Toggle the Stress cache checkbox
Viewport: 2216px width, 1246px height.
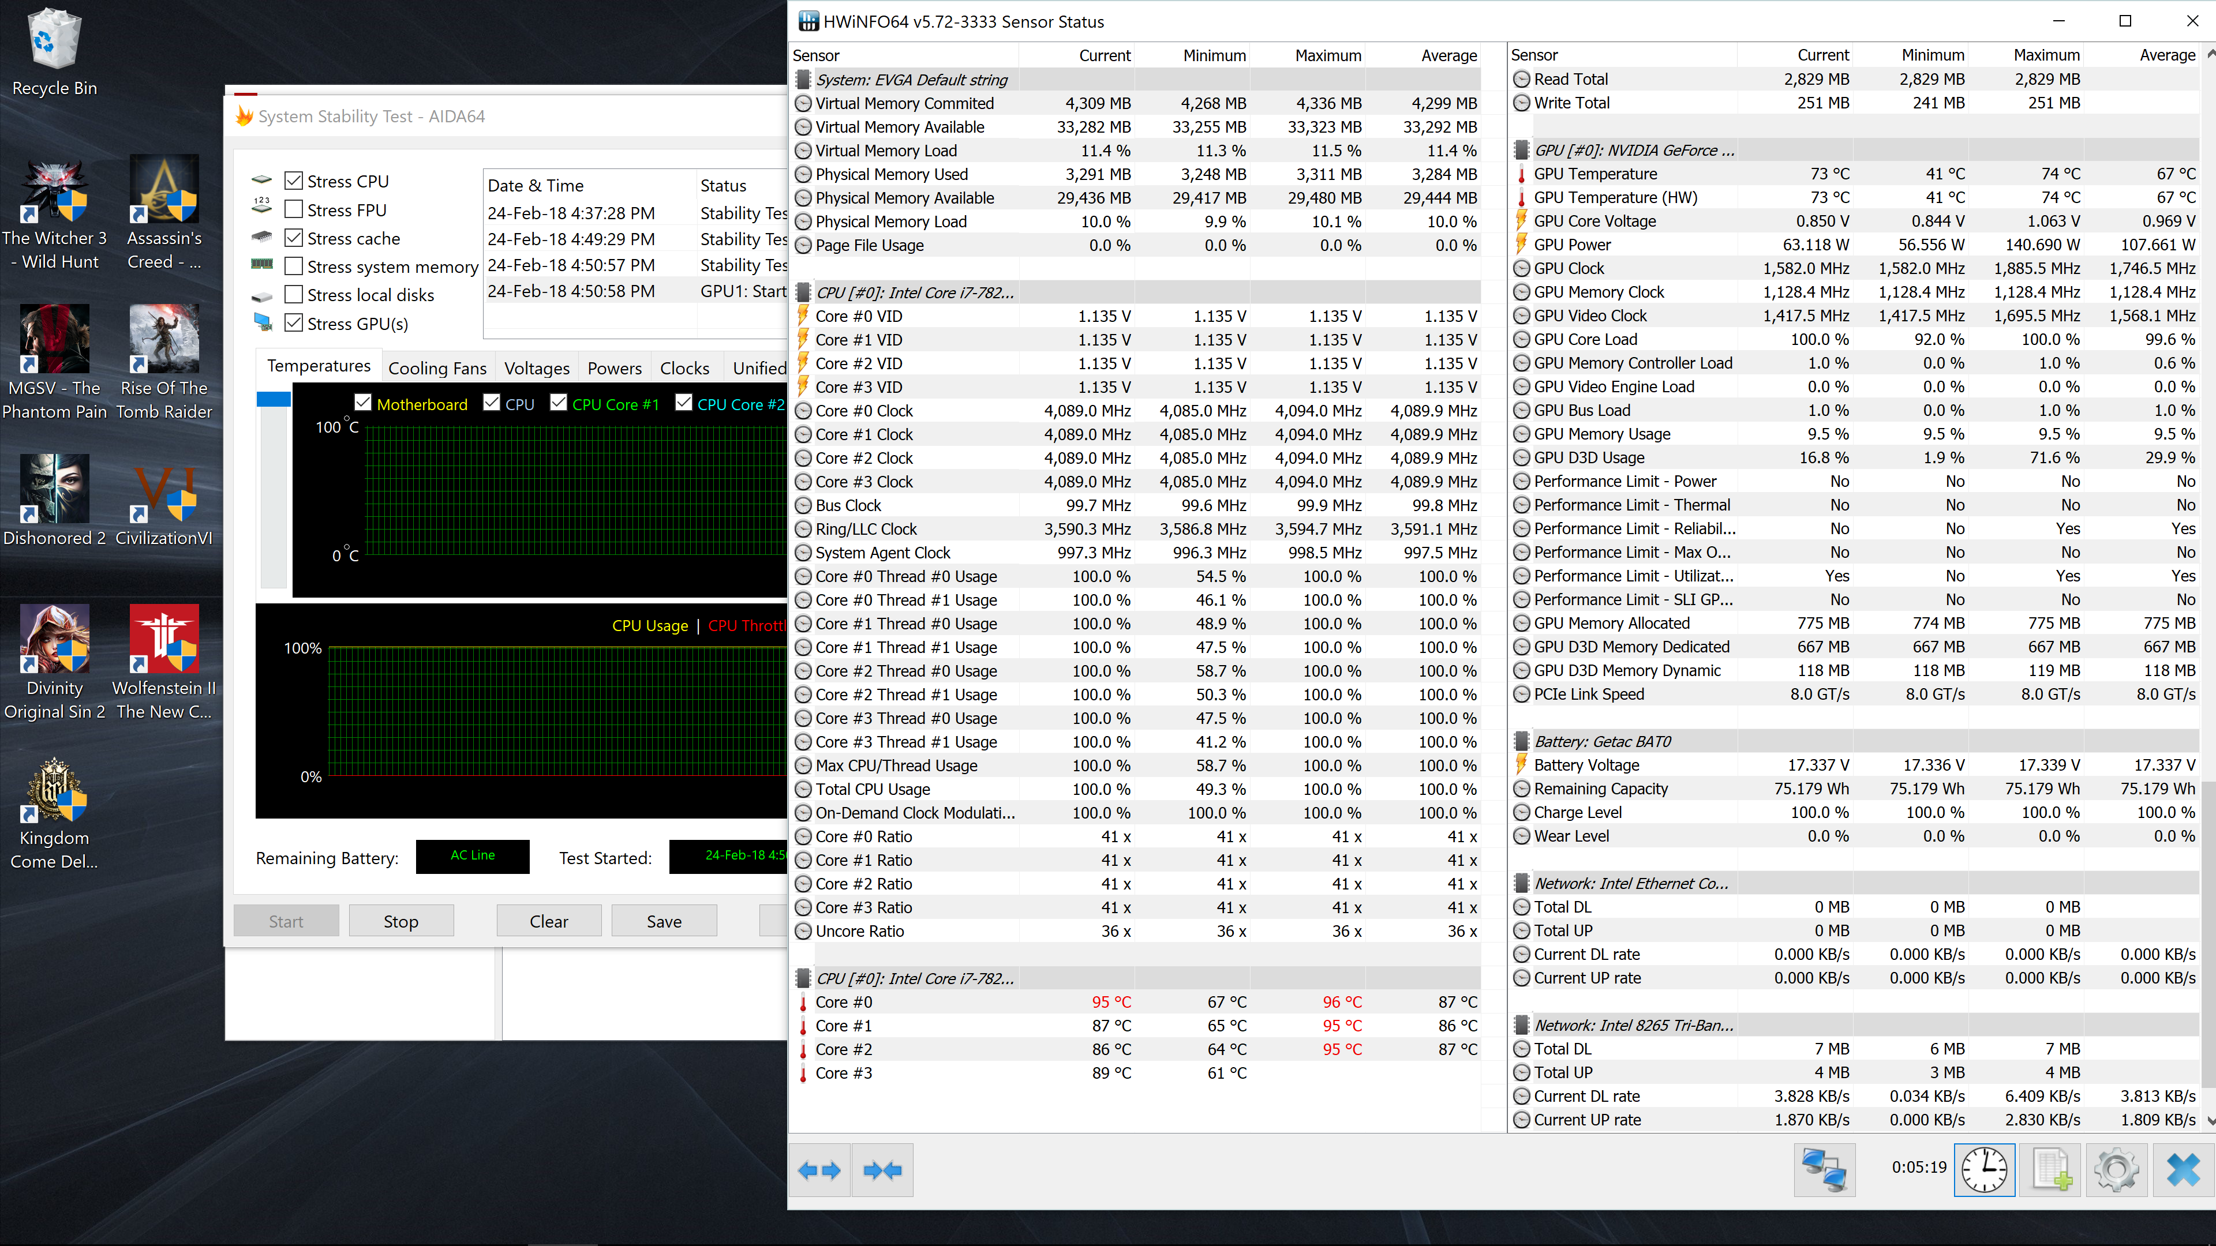click(293, 238)
